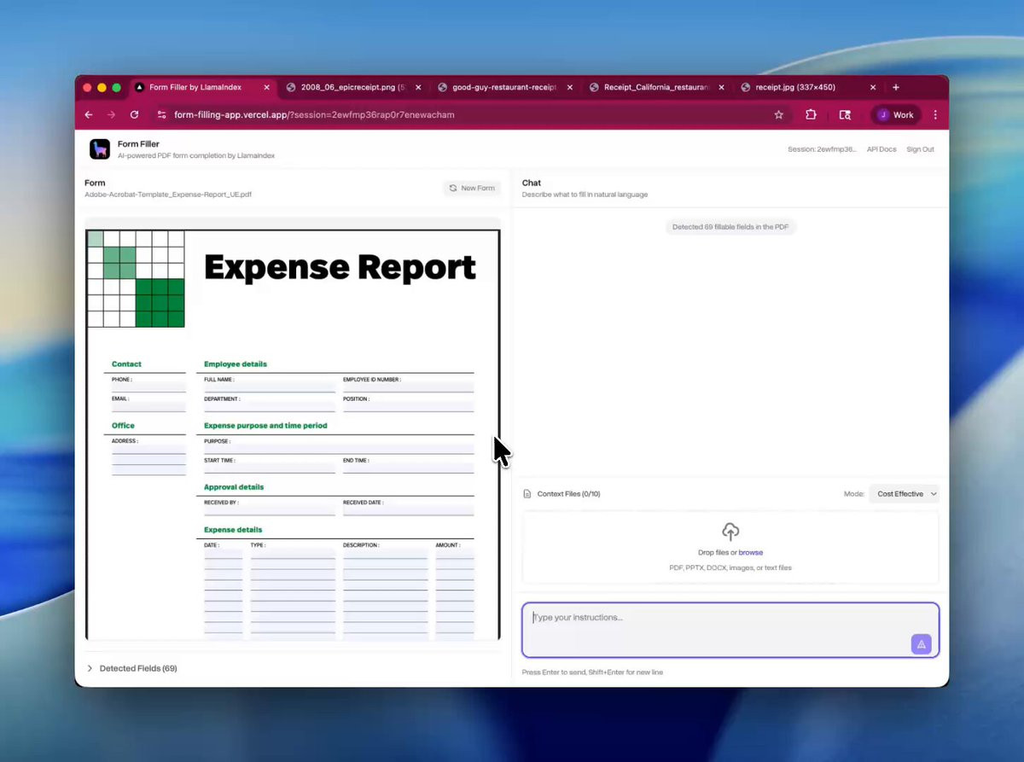1024x762 pixels.
Task: Click the browse link to upload files
Action: (x=751, y=553)
